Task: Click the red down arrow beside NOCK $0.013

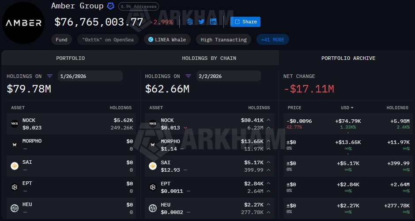Action: [x=185, y=128]
